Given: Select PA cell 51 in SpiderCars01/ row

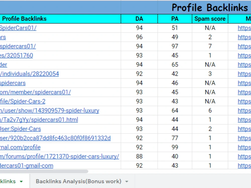Looking at the screenshot, I should click(x=175, y=28).
